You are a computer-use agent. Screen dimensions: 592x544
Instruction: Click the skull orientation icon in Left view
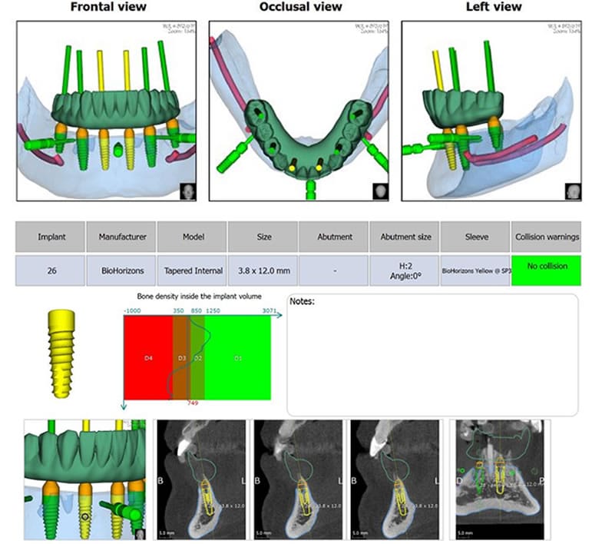[x=572, y=191]
